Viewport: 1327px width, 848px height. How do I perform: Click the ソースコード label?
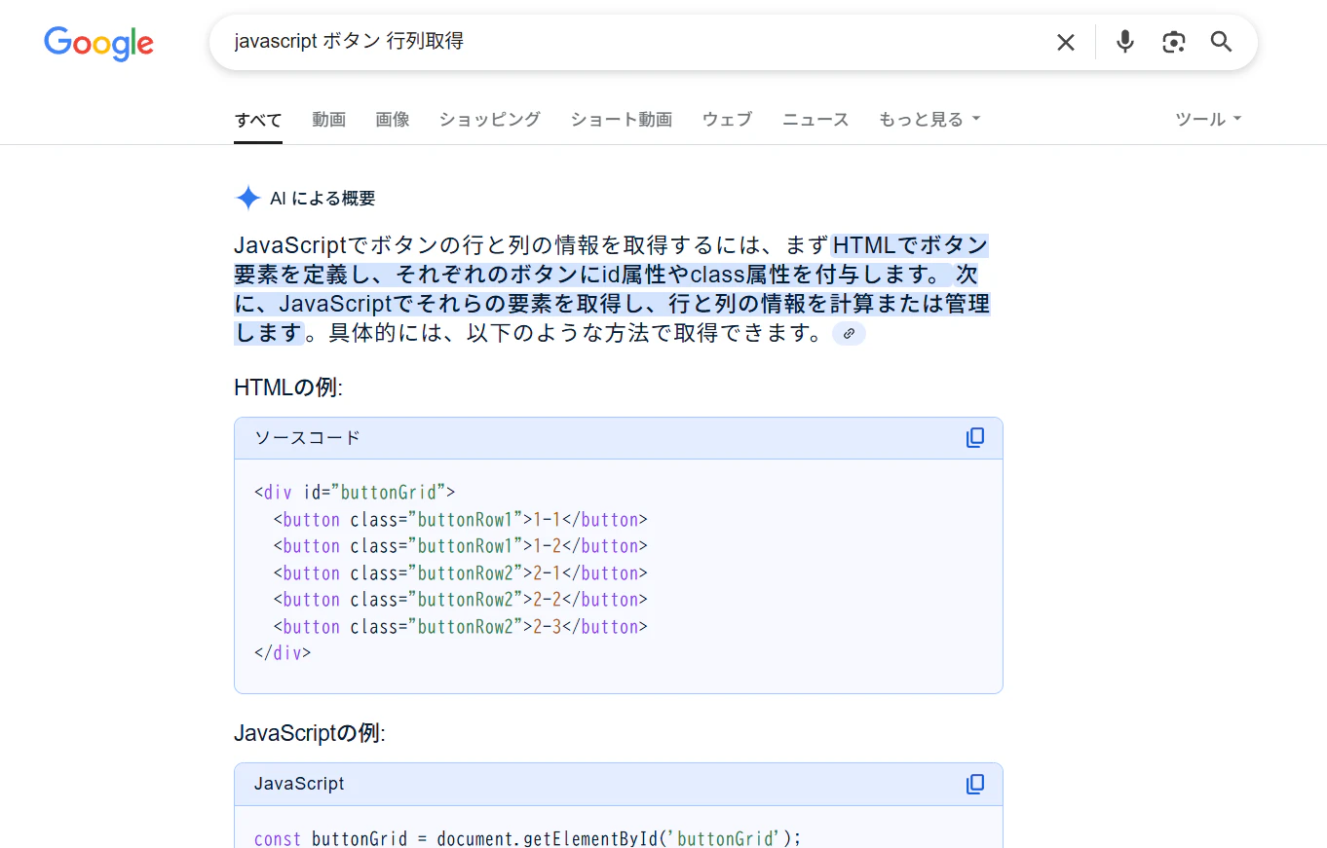[308, 438]
